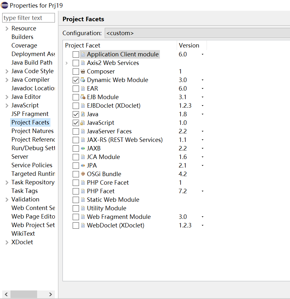The height and width of the screenshot is (299, 290).
Task: Click the JPA facet arrow icon
Action: [83, 165]
